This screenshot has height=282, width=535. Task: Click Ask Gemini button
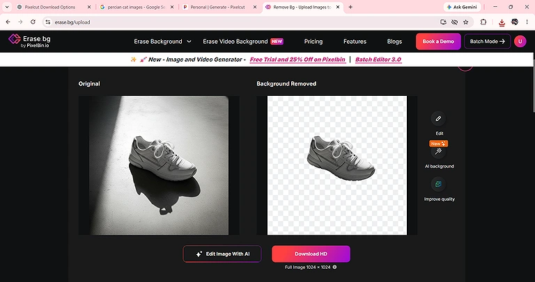point(462,7)
